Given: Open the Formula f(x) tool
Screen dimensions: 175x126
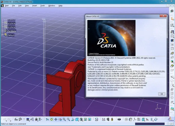Looking at the screenshot, I should click(x=16, y=119).
